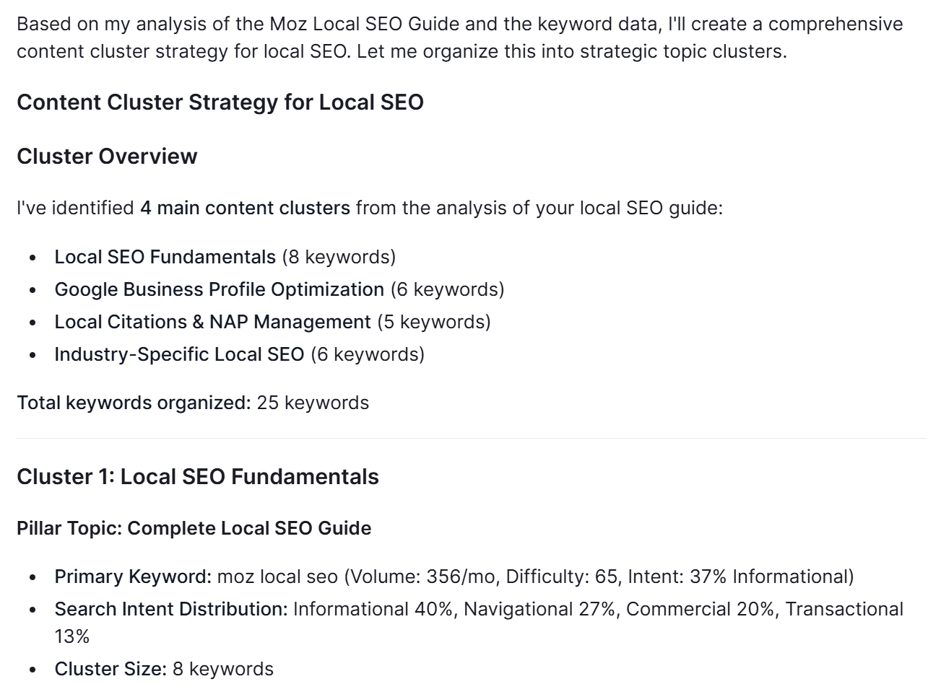Click the "Total keywords organized:" label

(134, 403)
